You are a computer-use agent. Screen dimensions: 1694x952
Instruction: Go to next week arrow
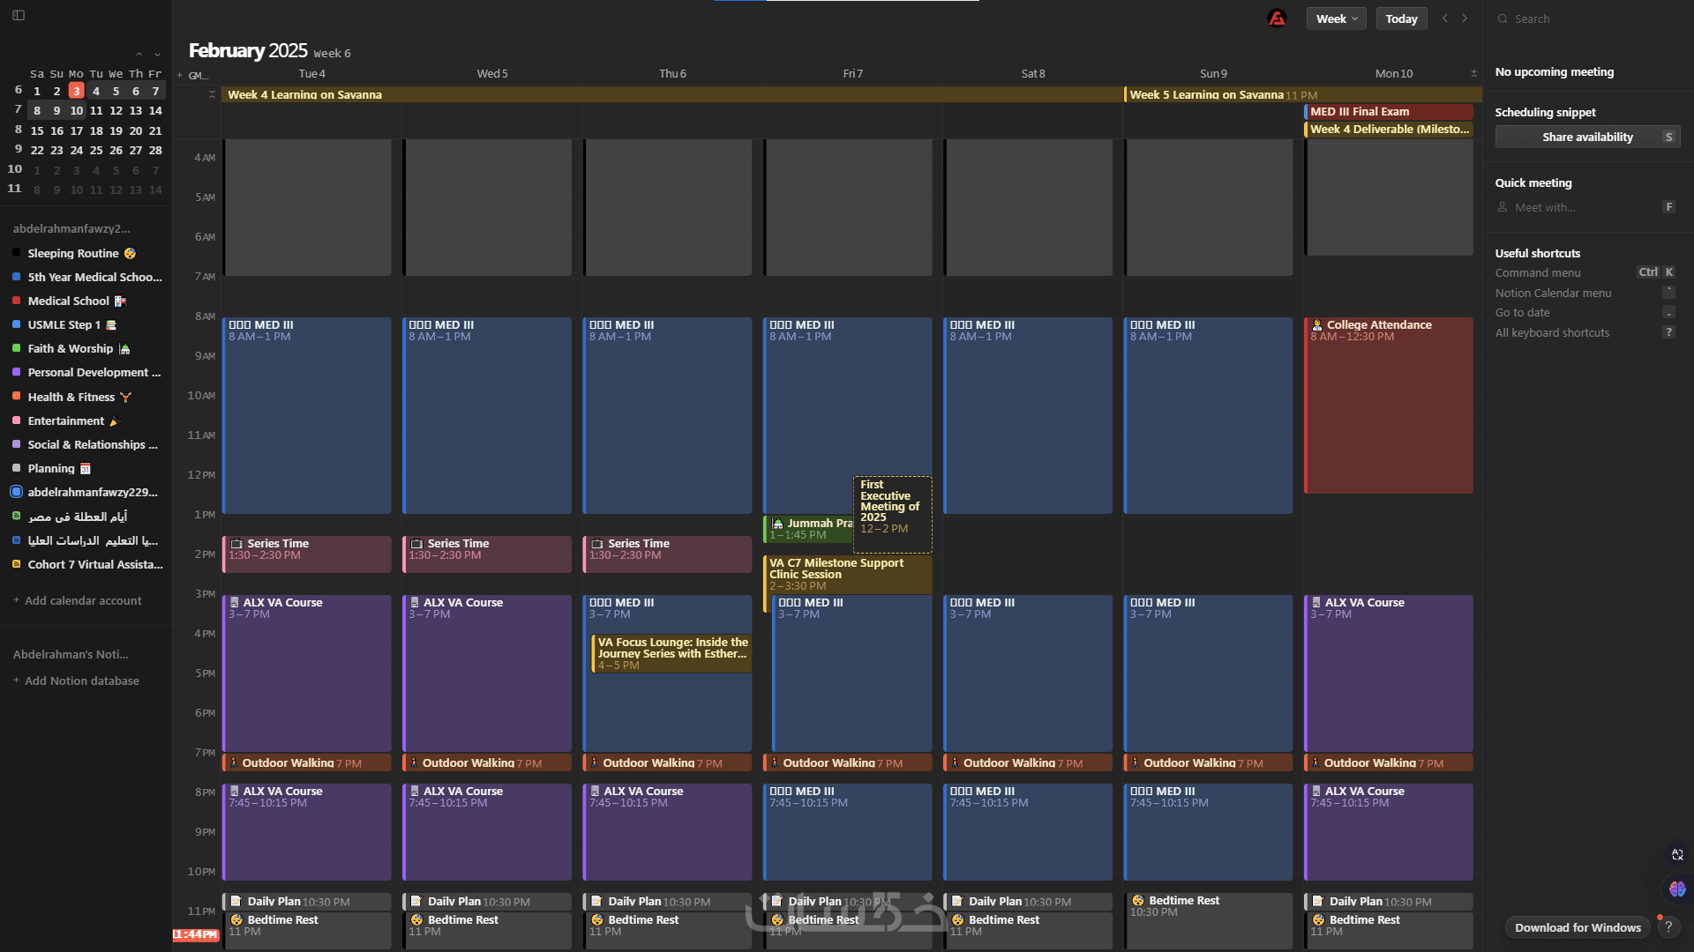(1465, 19)
